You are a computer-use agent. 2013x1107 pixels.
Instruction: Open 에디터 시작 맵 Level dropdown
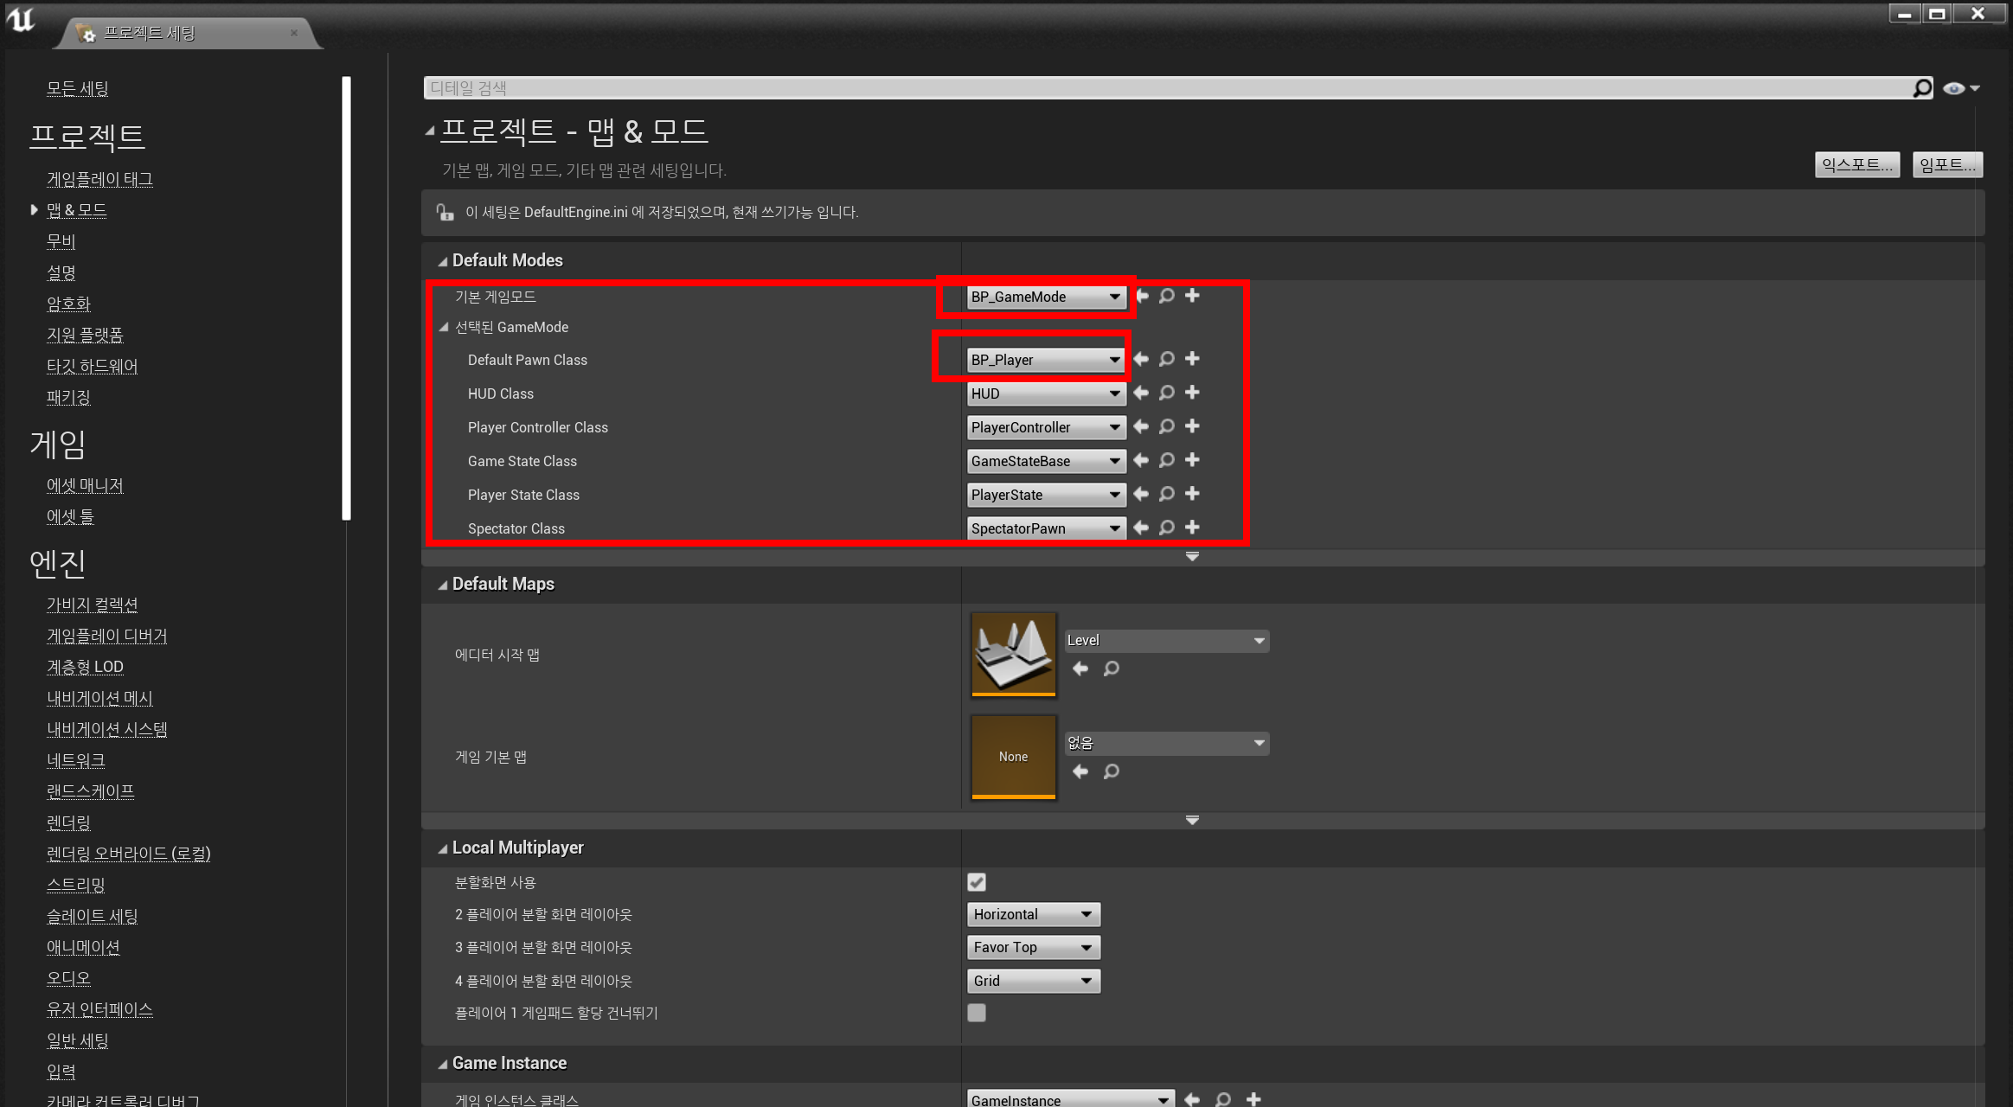[x=1167, y=641]
